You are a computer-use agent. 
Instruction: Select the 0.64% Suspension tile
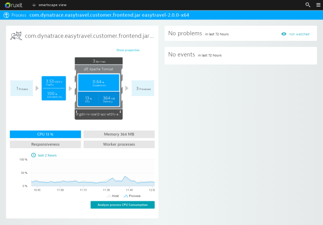99,83
